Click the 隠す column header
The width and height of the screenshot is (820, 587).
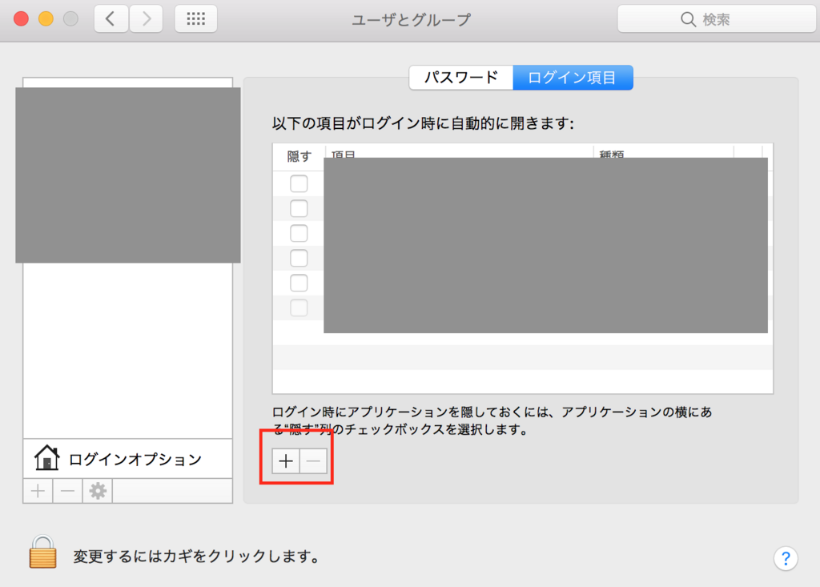299,156
